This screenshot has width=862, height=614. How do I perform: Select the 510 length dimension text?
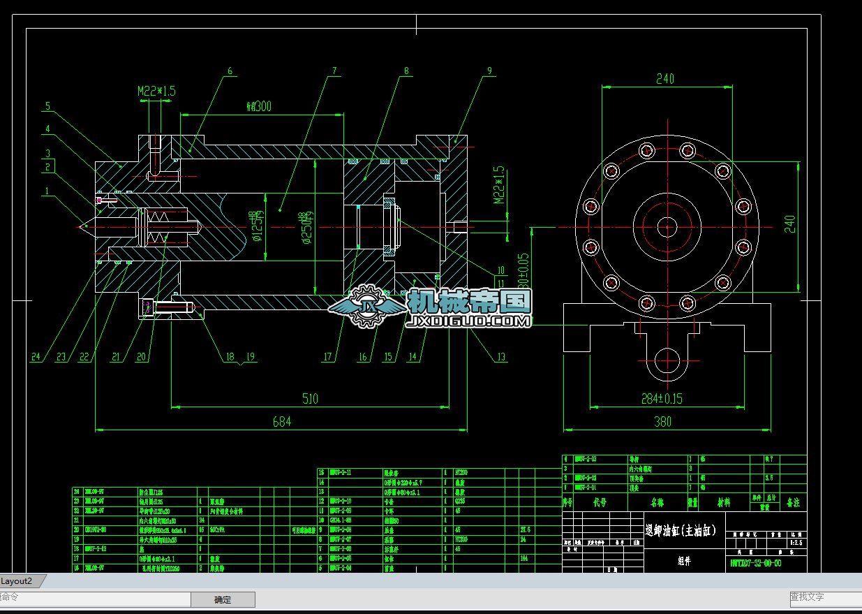click(x=310, y=399)
